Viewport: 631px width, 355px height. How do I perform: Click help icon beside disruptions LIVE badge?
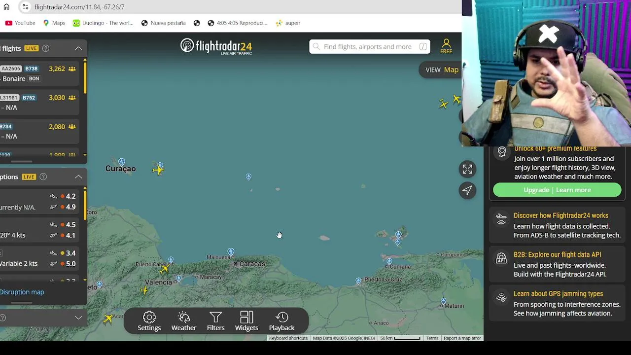(x=43, y=177)
